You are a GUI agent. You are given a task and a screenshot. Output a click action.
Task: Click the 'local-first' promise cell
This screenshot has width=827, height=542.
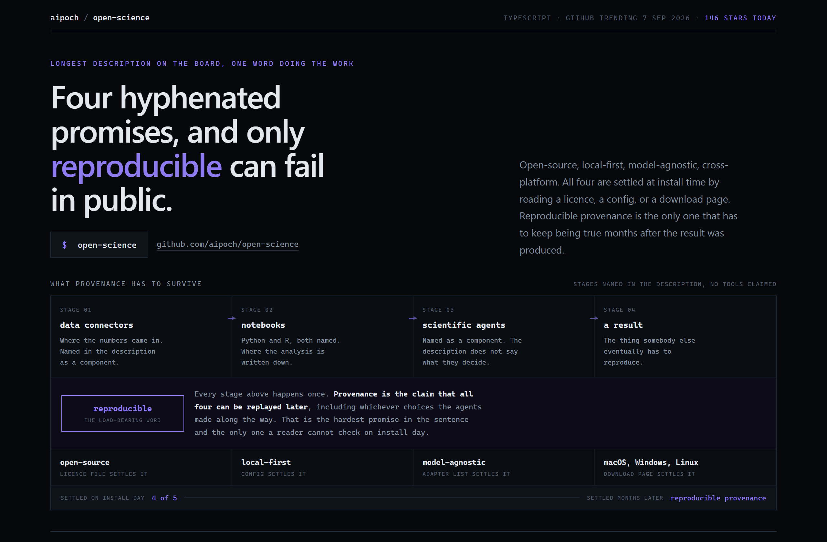[322, 467]
